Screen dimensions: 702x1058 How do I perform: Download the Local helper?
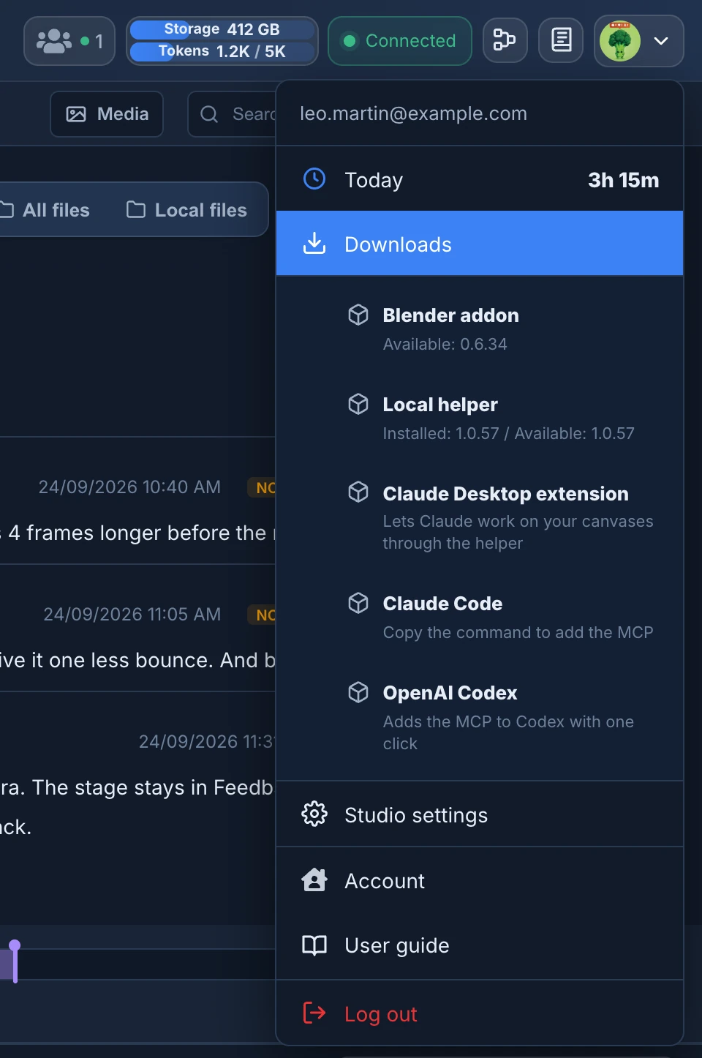point(480,418)
